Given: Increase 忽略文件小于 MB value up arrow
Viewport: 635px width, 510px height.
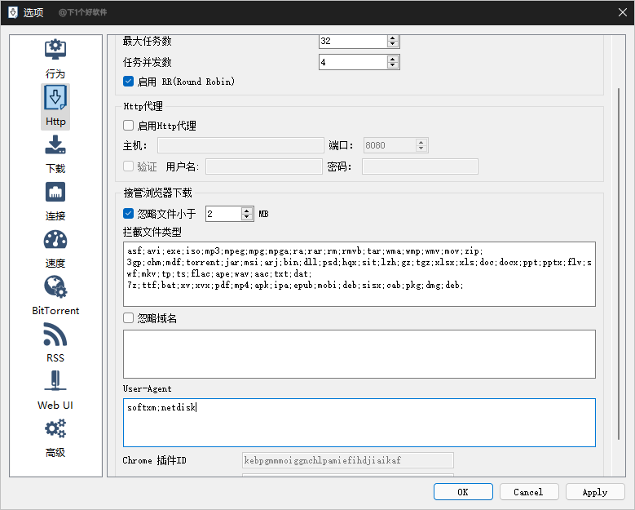Looking at the screenshot, I should coord(247,211).
